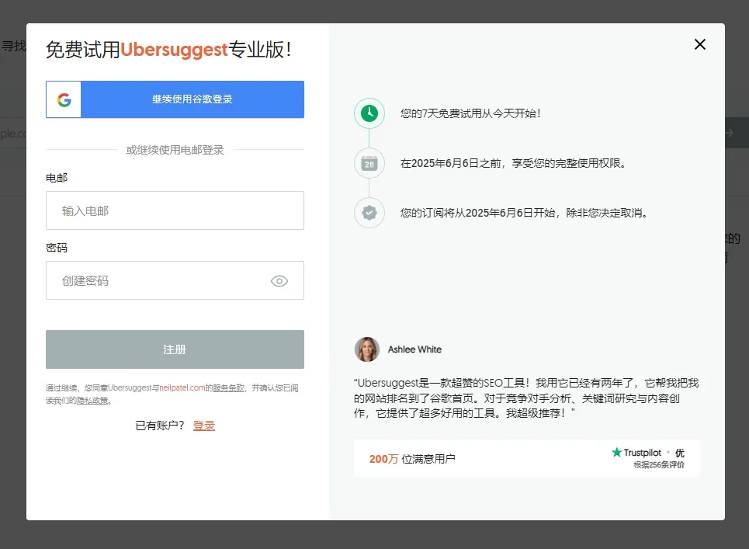
Task: Click the '免费试用Ubersuggest专业版!' heading
Action: click(168, 50)
